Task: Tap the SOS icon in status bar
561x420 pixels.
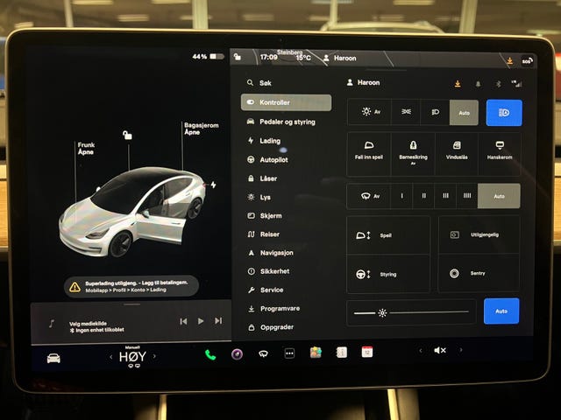Action: [x=527, y=61]
